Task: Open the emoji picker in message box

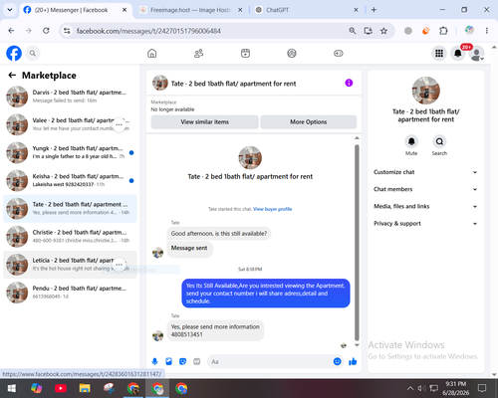Action: click(337, 361)
